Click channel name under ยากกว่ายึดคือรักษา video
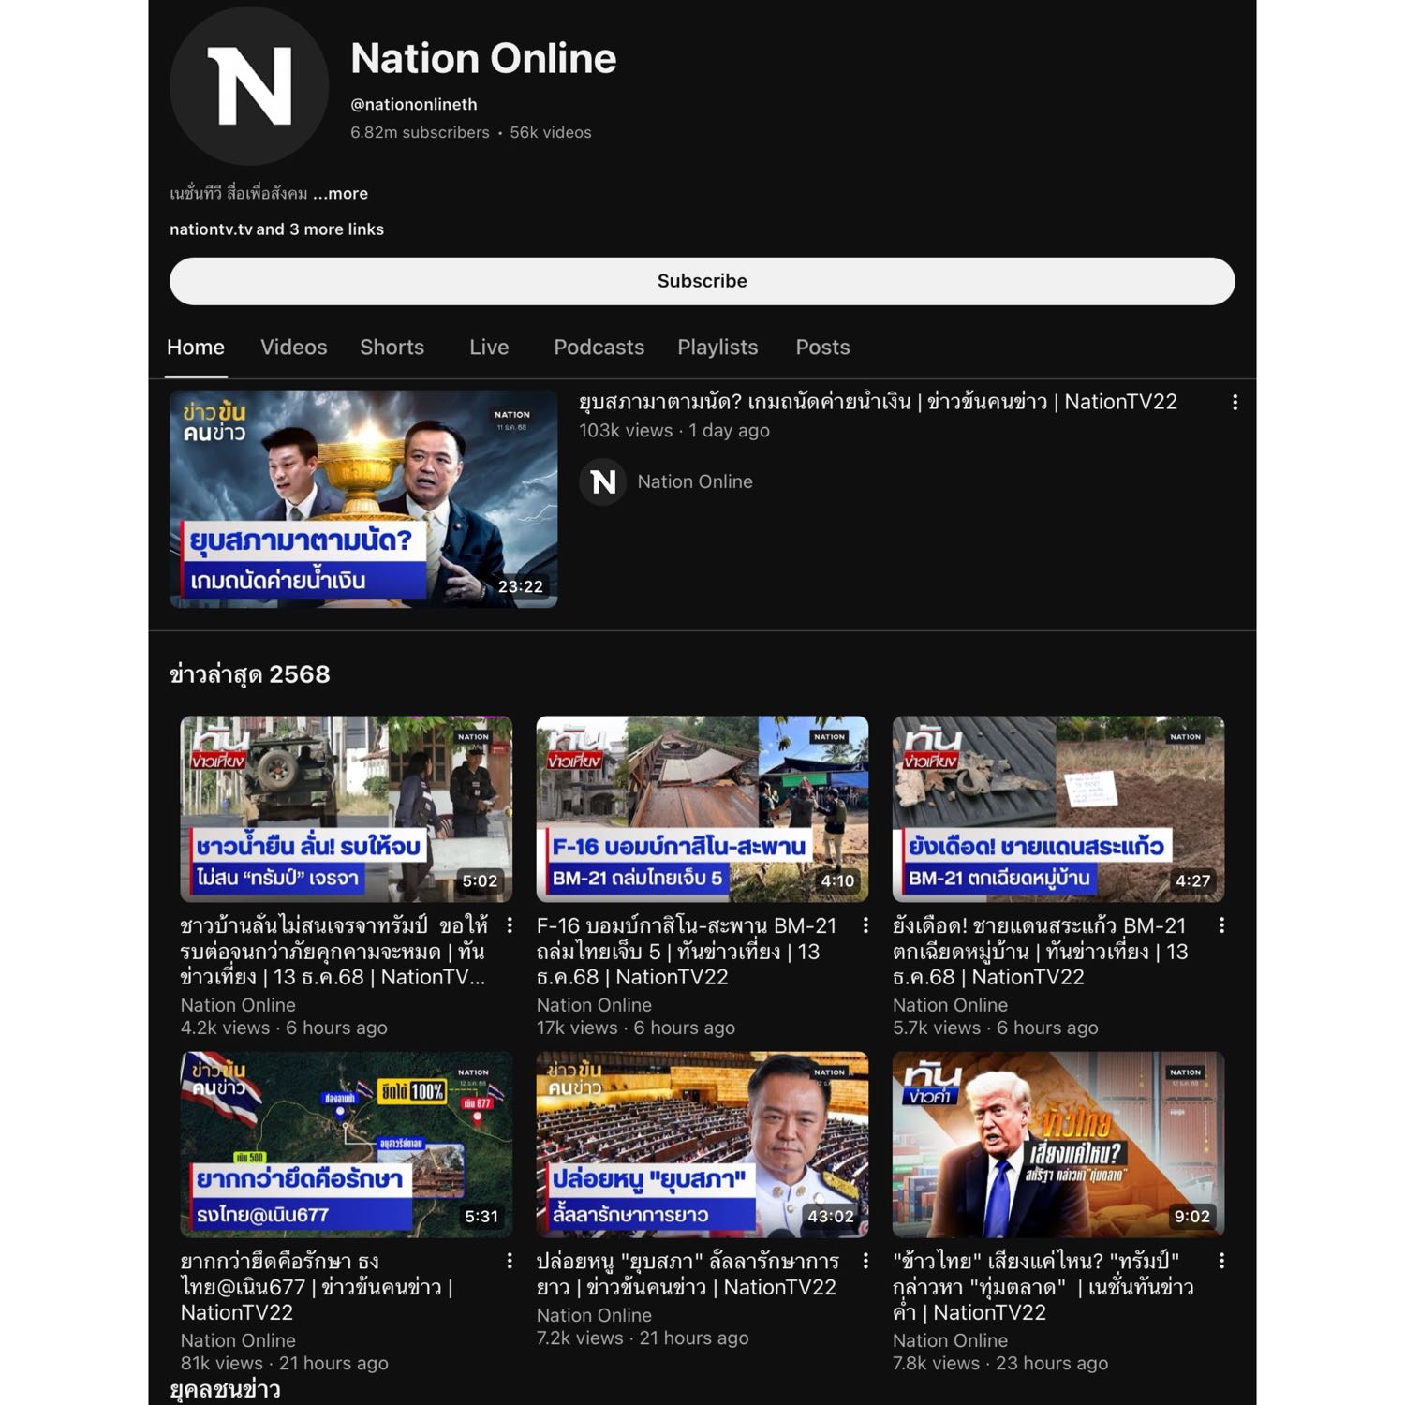Viewport: 1405px width, 1405px height. pos(238,1340)
